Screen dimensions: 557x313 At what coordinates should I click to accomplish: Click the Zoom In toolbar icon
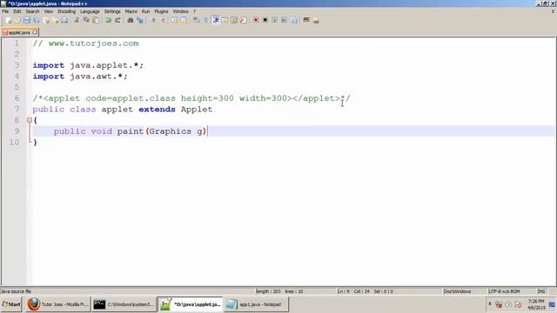153,20
